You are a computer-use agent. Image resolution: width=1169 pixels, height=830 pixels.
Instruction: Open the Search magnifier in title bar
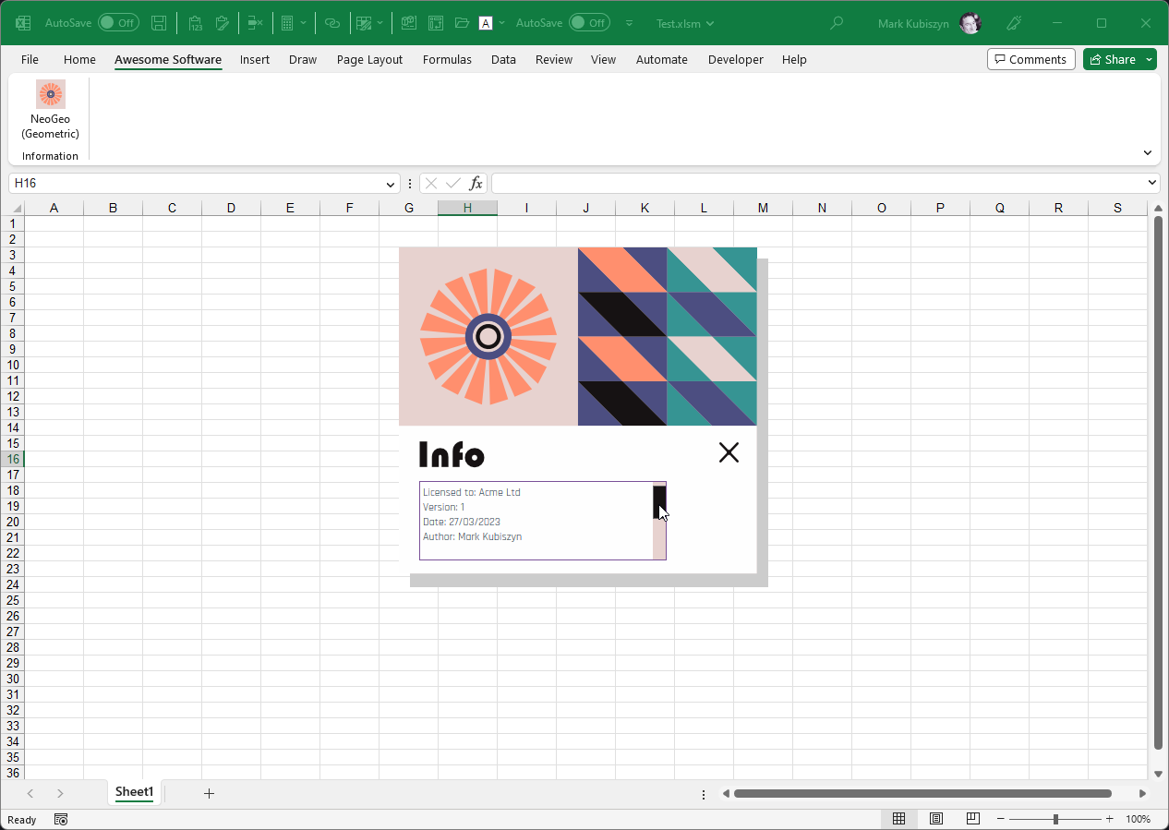click(x=837, y=23)
